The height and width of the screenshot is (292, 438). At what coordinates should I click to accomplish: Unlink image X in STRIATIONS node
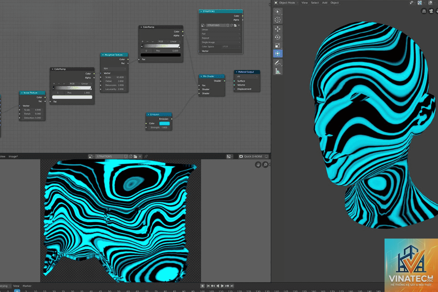tap(239, 25)
